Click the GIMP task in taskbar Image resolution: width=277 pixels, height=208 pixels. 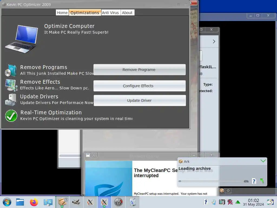tap(76, 202)
